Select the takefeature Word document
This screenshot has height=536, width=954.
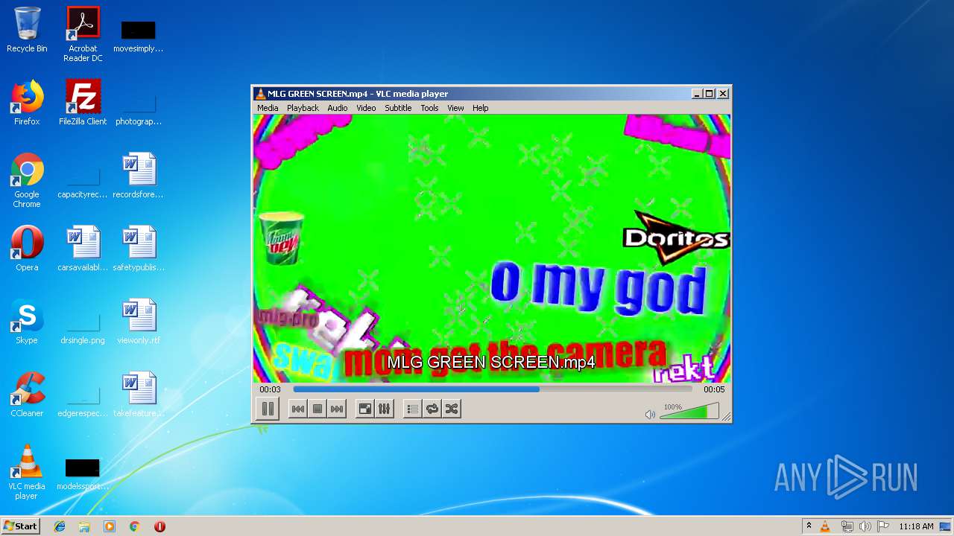pyautogui.click(x=139, y=395)
